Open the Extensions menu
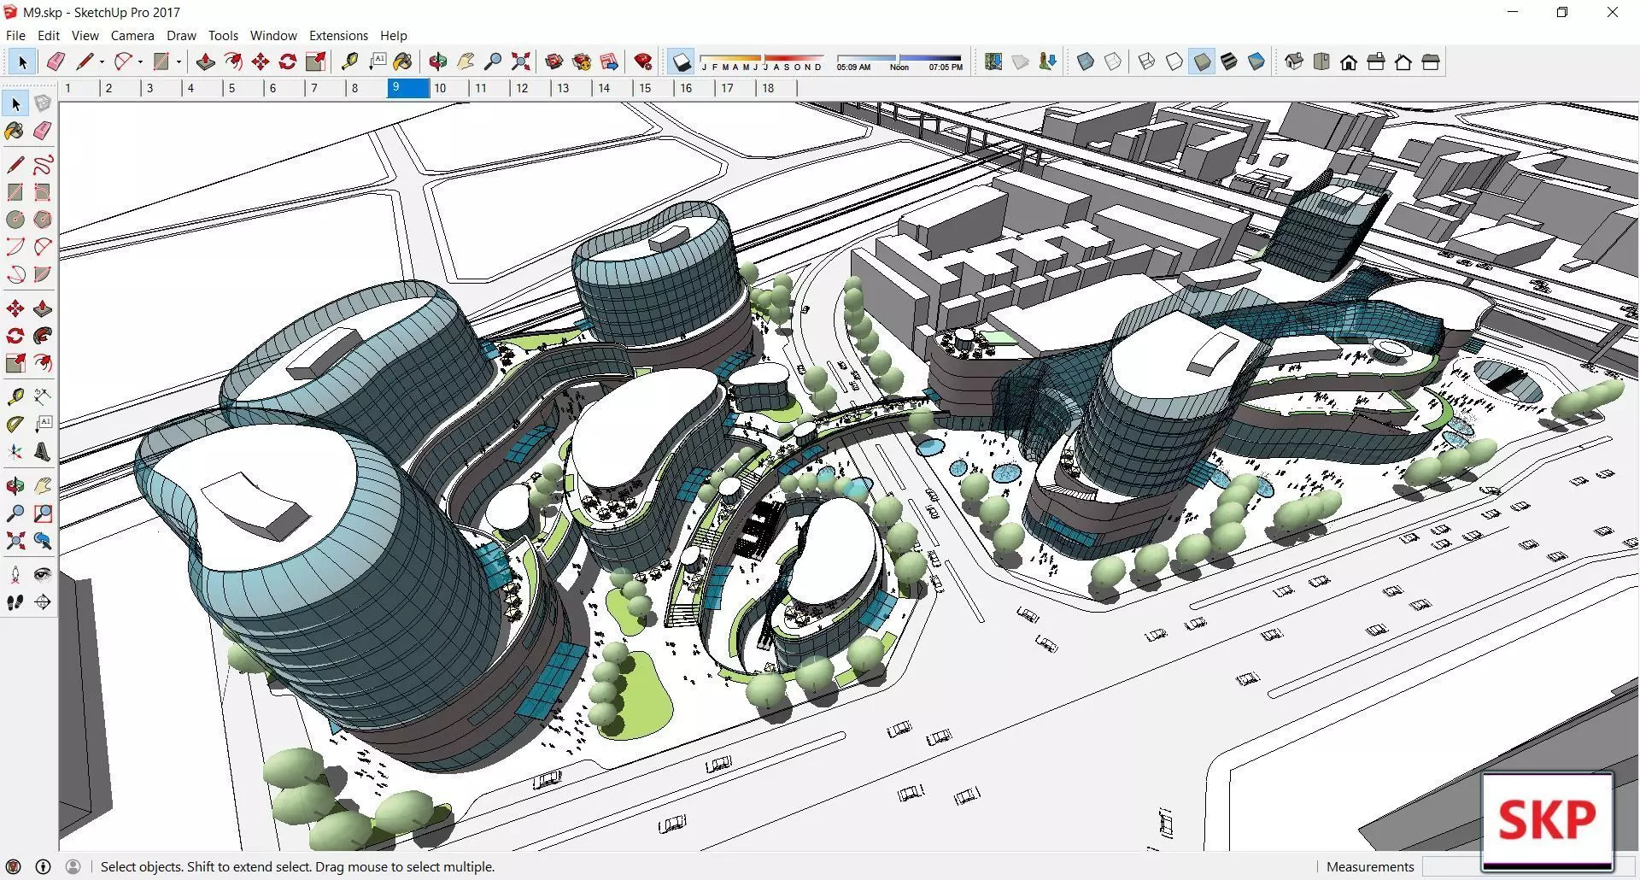1640x880 pixels. click(338, 35)
